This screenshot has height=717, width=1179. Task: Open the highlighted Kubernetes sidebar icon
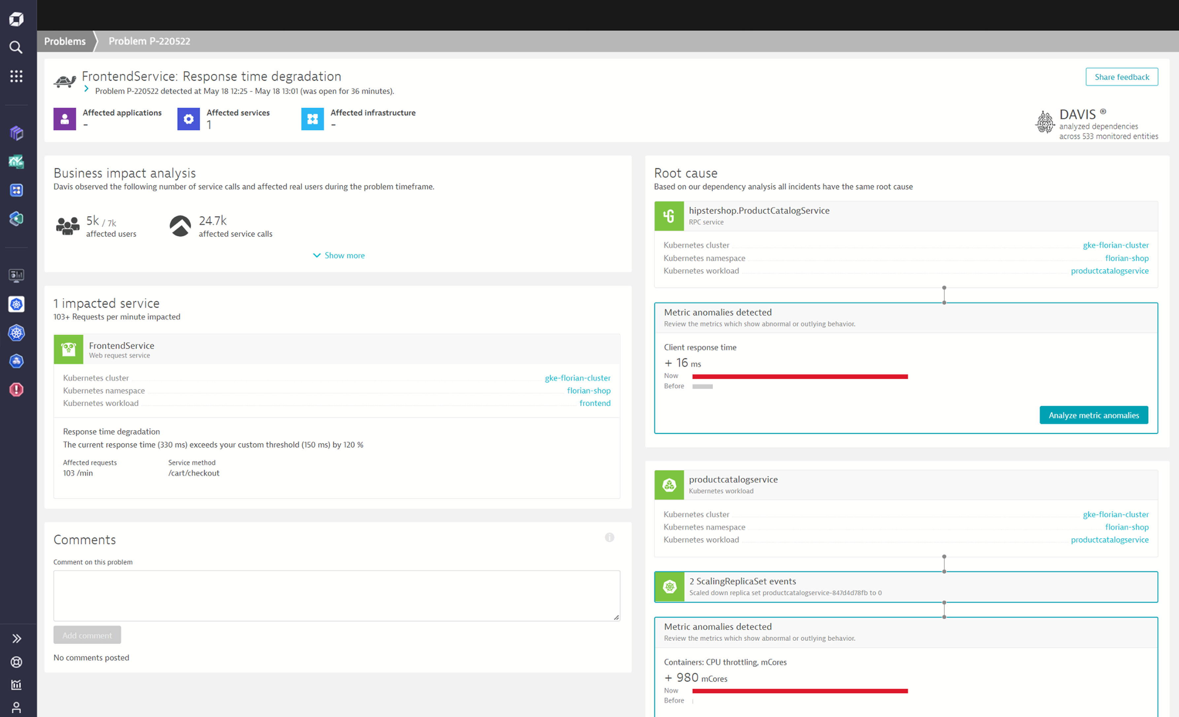16,304
